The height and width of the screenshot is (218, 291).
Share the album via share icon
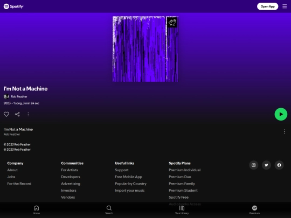coord(17,114)
